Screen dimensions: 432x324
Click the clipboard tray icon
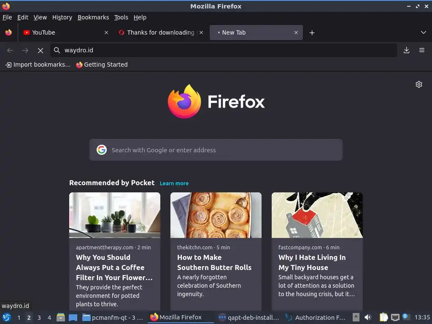coord(383,317)
